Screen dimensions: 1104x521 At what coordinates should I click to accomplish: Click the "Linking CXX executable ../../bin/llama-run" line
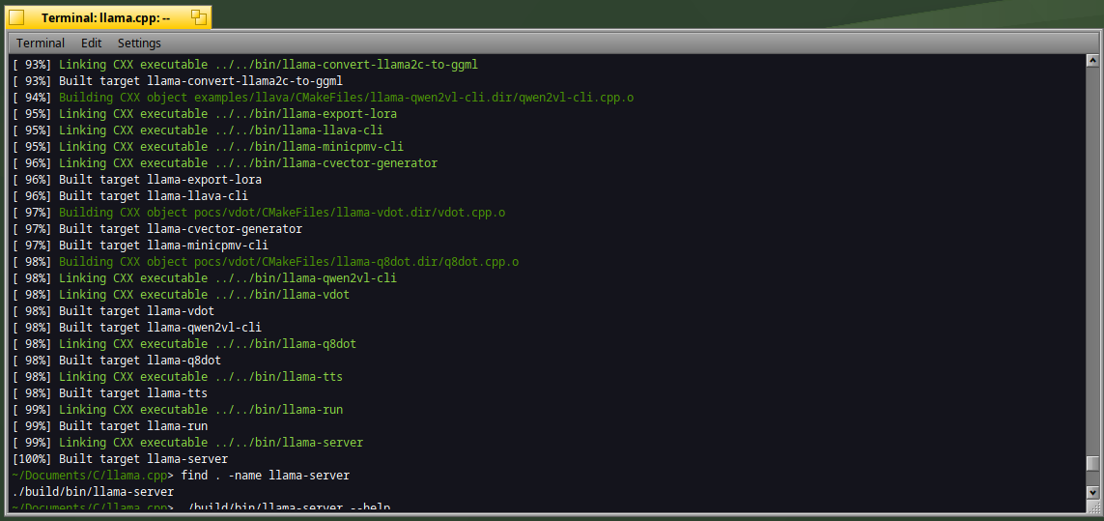[x=201, y=410]
